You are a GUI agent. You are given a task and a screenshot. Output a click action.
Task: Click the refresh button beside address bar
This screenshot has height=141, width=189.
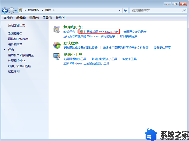tap(125, 10)
